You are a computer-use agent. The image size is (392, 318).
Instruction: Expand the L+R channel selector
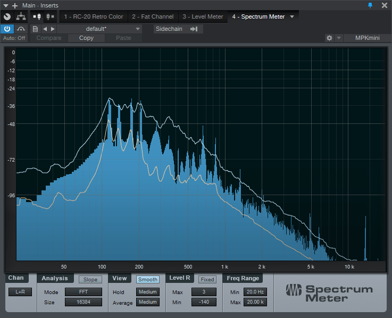pos(20,292)
